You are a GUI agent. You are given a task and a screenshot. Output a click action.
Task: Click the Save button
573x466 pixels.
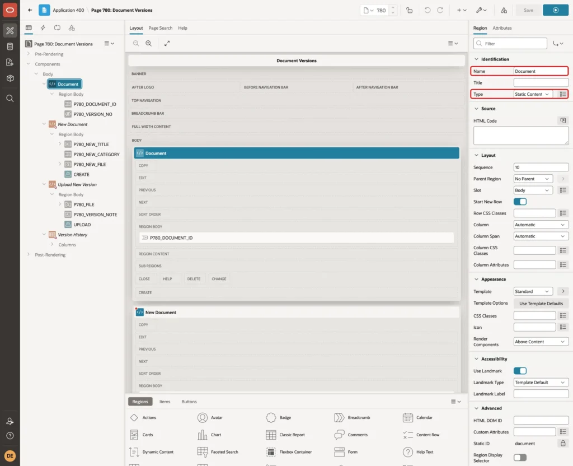(x=528, y=10)
